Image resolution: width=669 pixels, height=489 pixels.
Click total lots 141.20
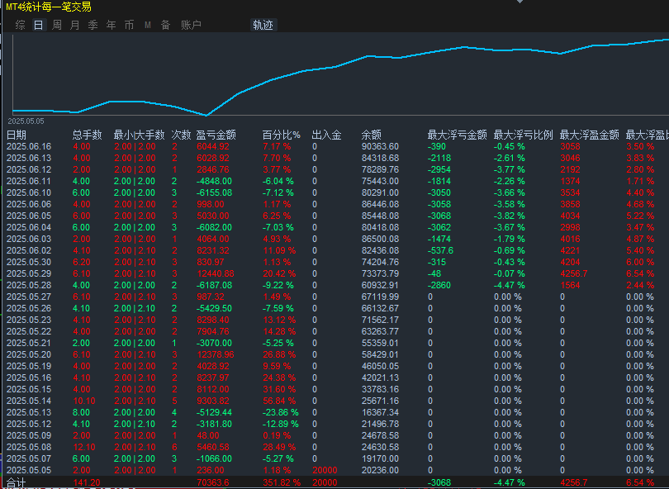click(87, 482)
